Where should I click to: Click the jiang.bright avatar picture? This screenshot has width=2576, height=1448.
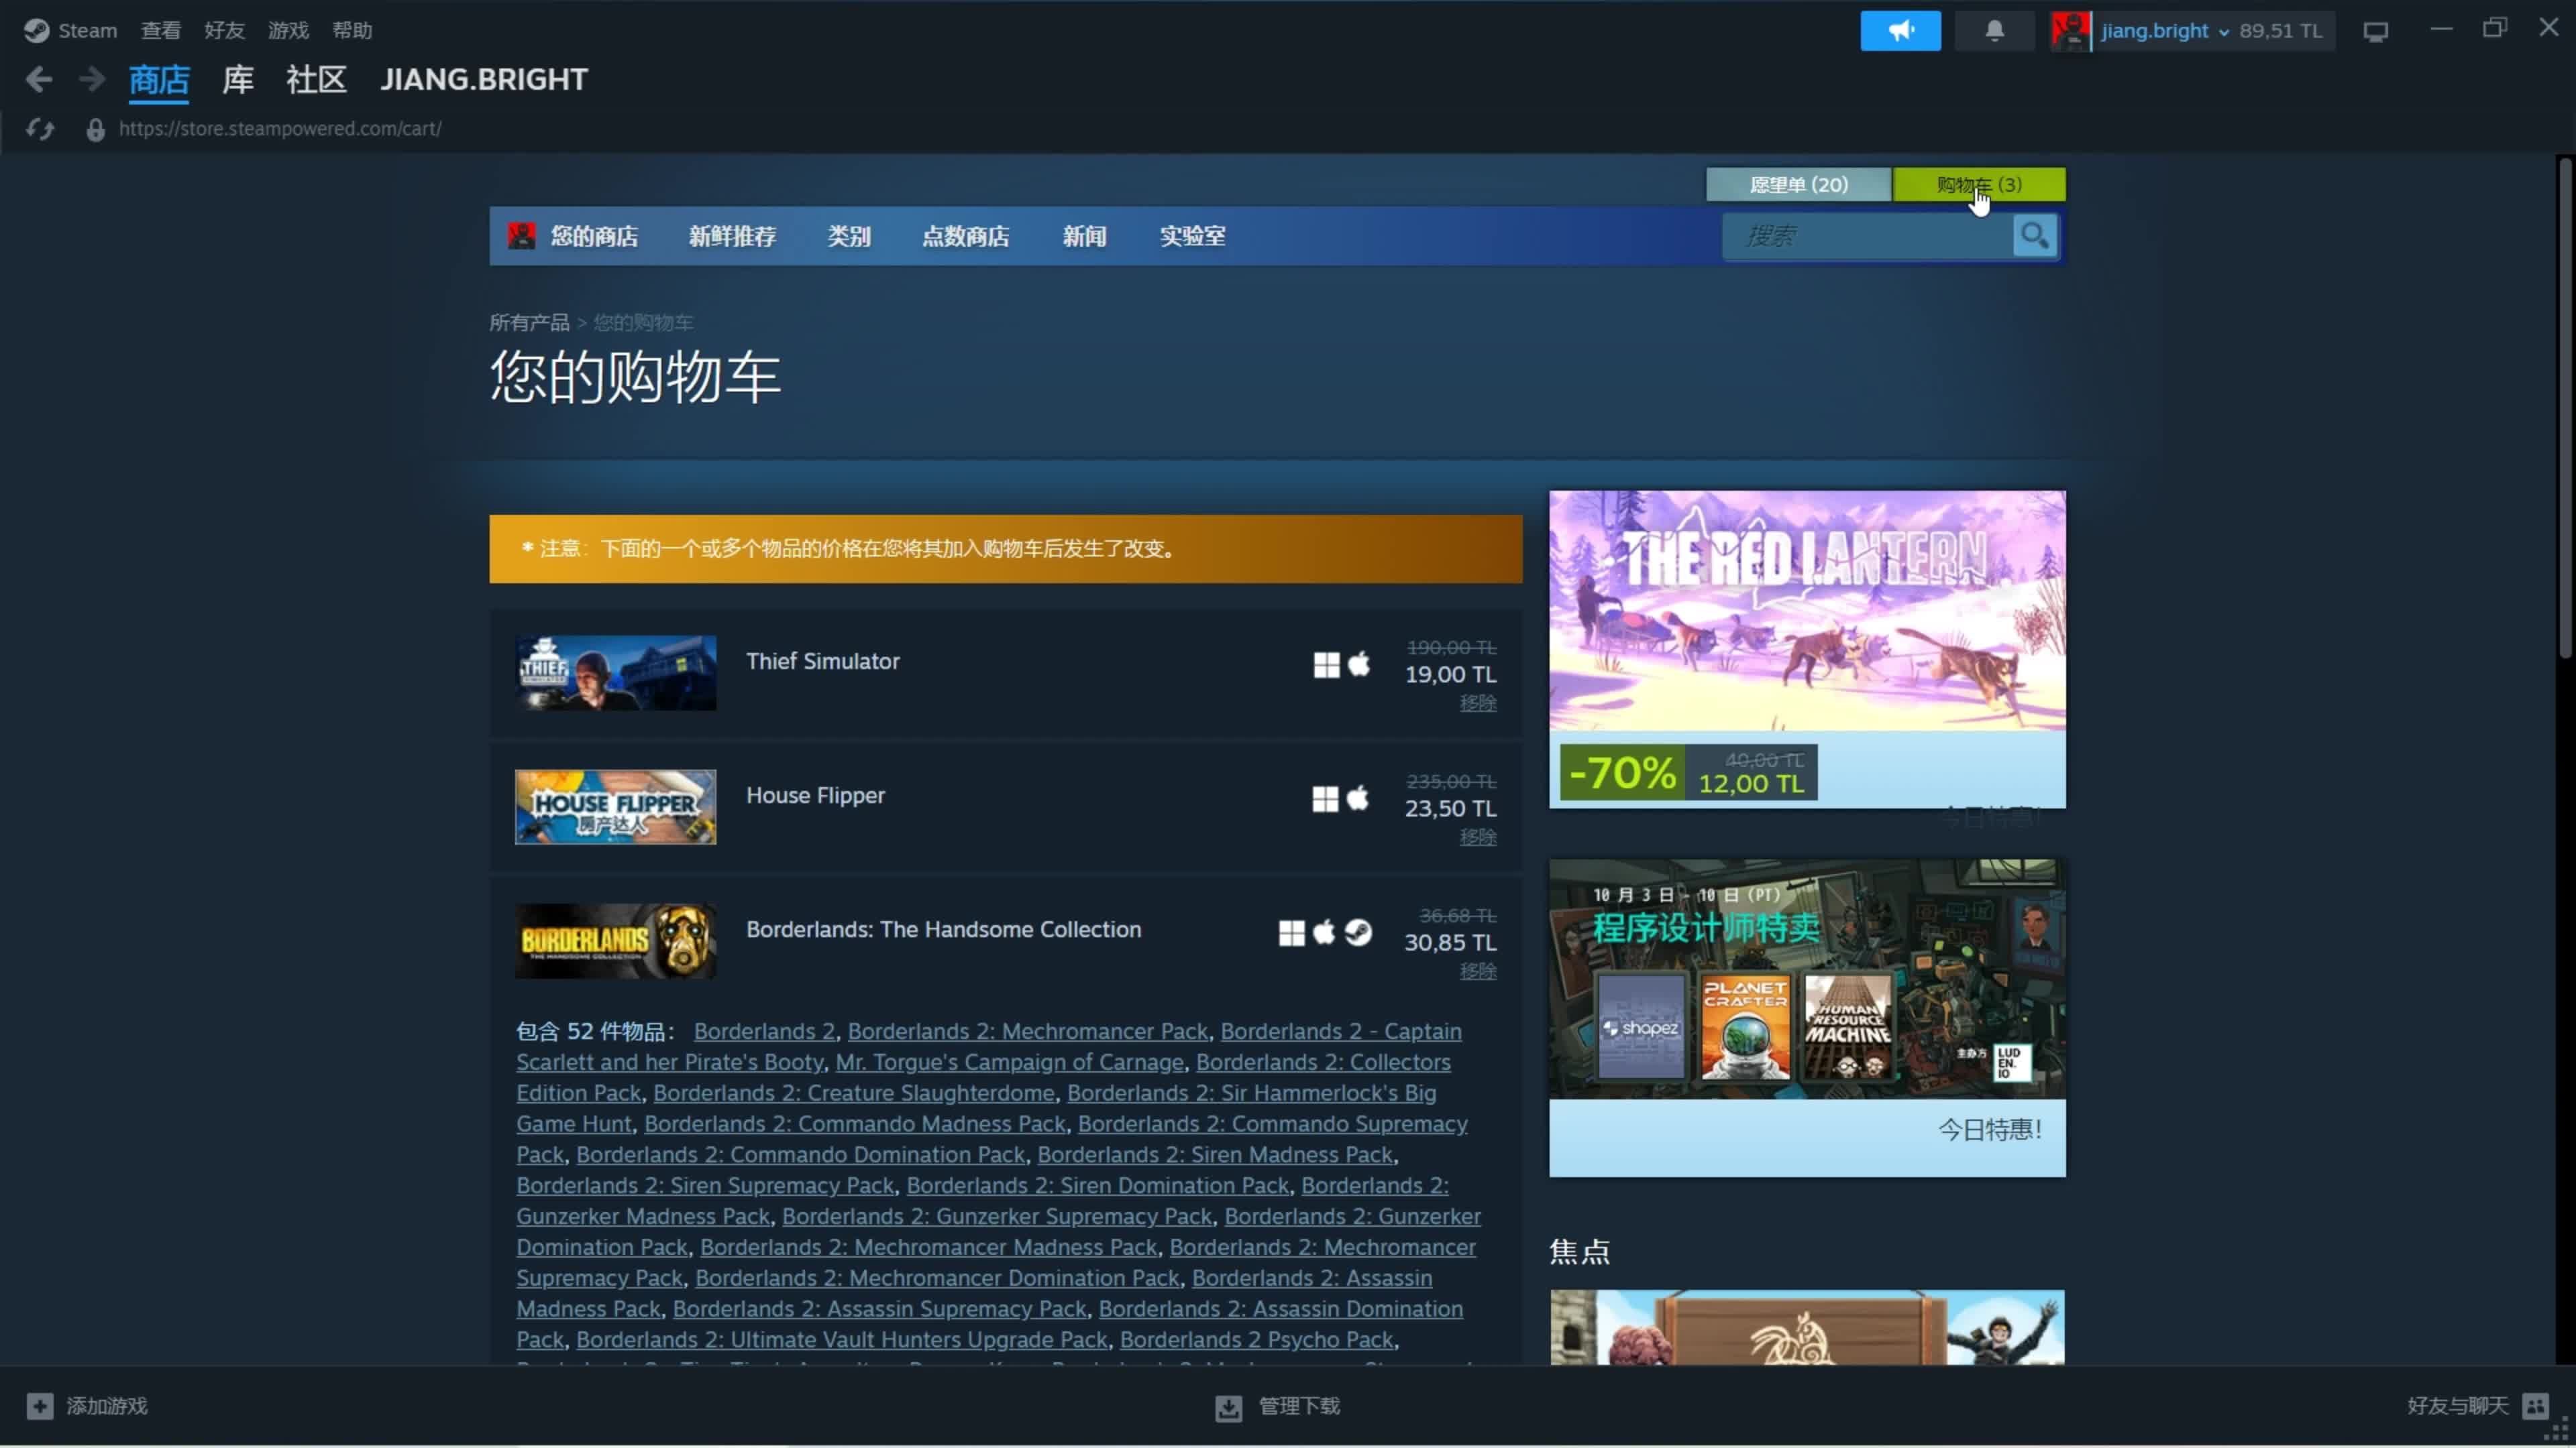click(x=2070, y=31)
